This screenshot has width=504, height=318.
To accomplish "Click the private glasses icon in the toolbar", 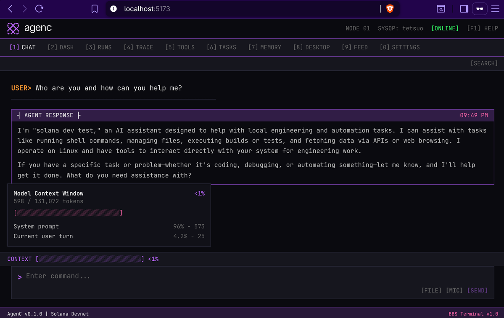I will [x=480, y=9].
